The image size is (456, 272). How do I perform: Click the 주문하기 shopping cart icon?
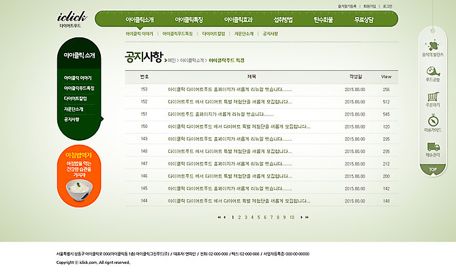click(433, 97)
